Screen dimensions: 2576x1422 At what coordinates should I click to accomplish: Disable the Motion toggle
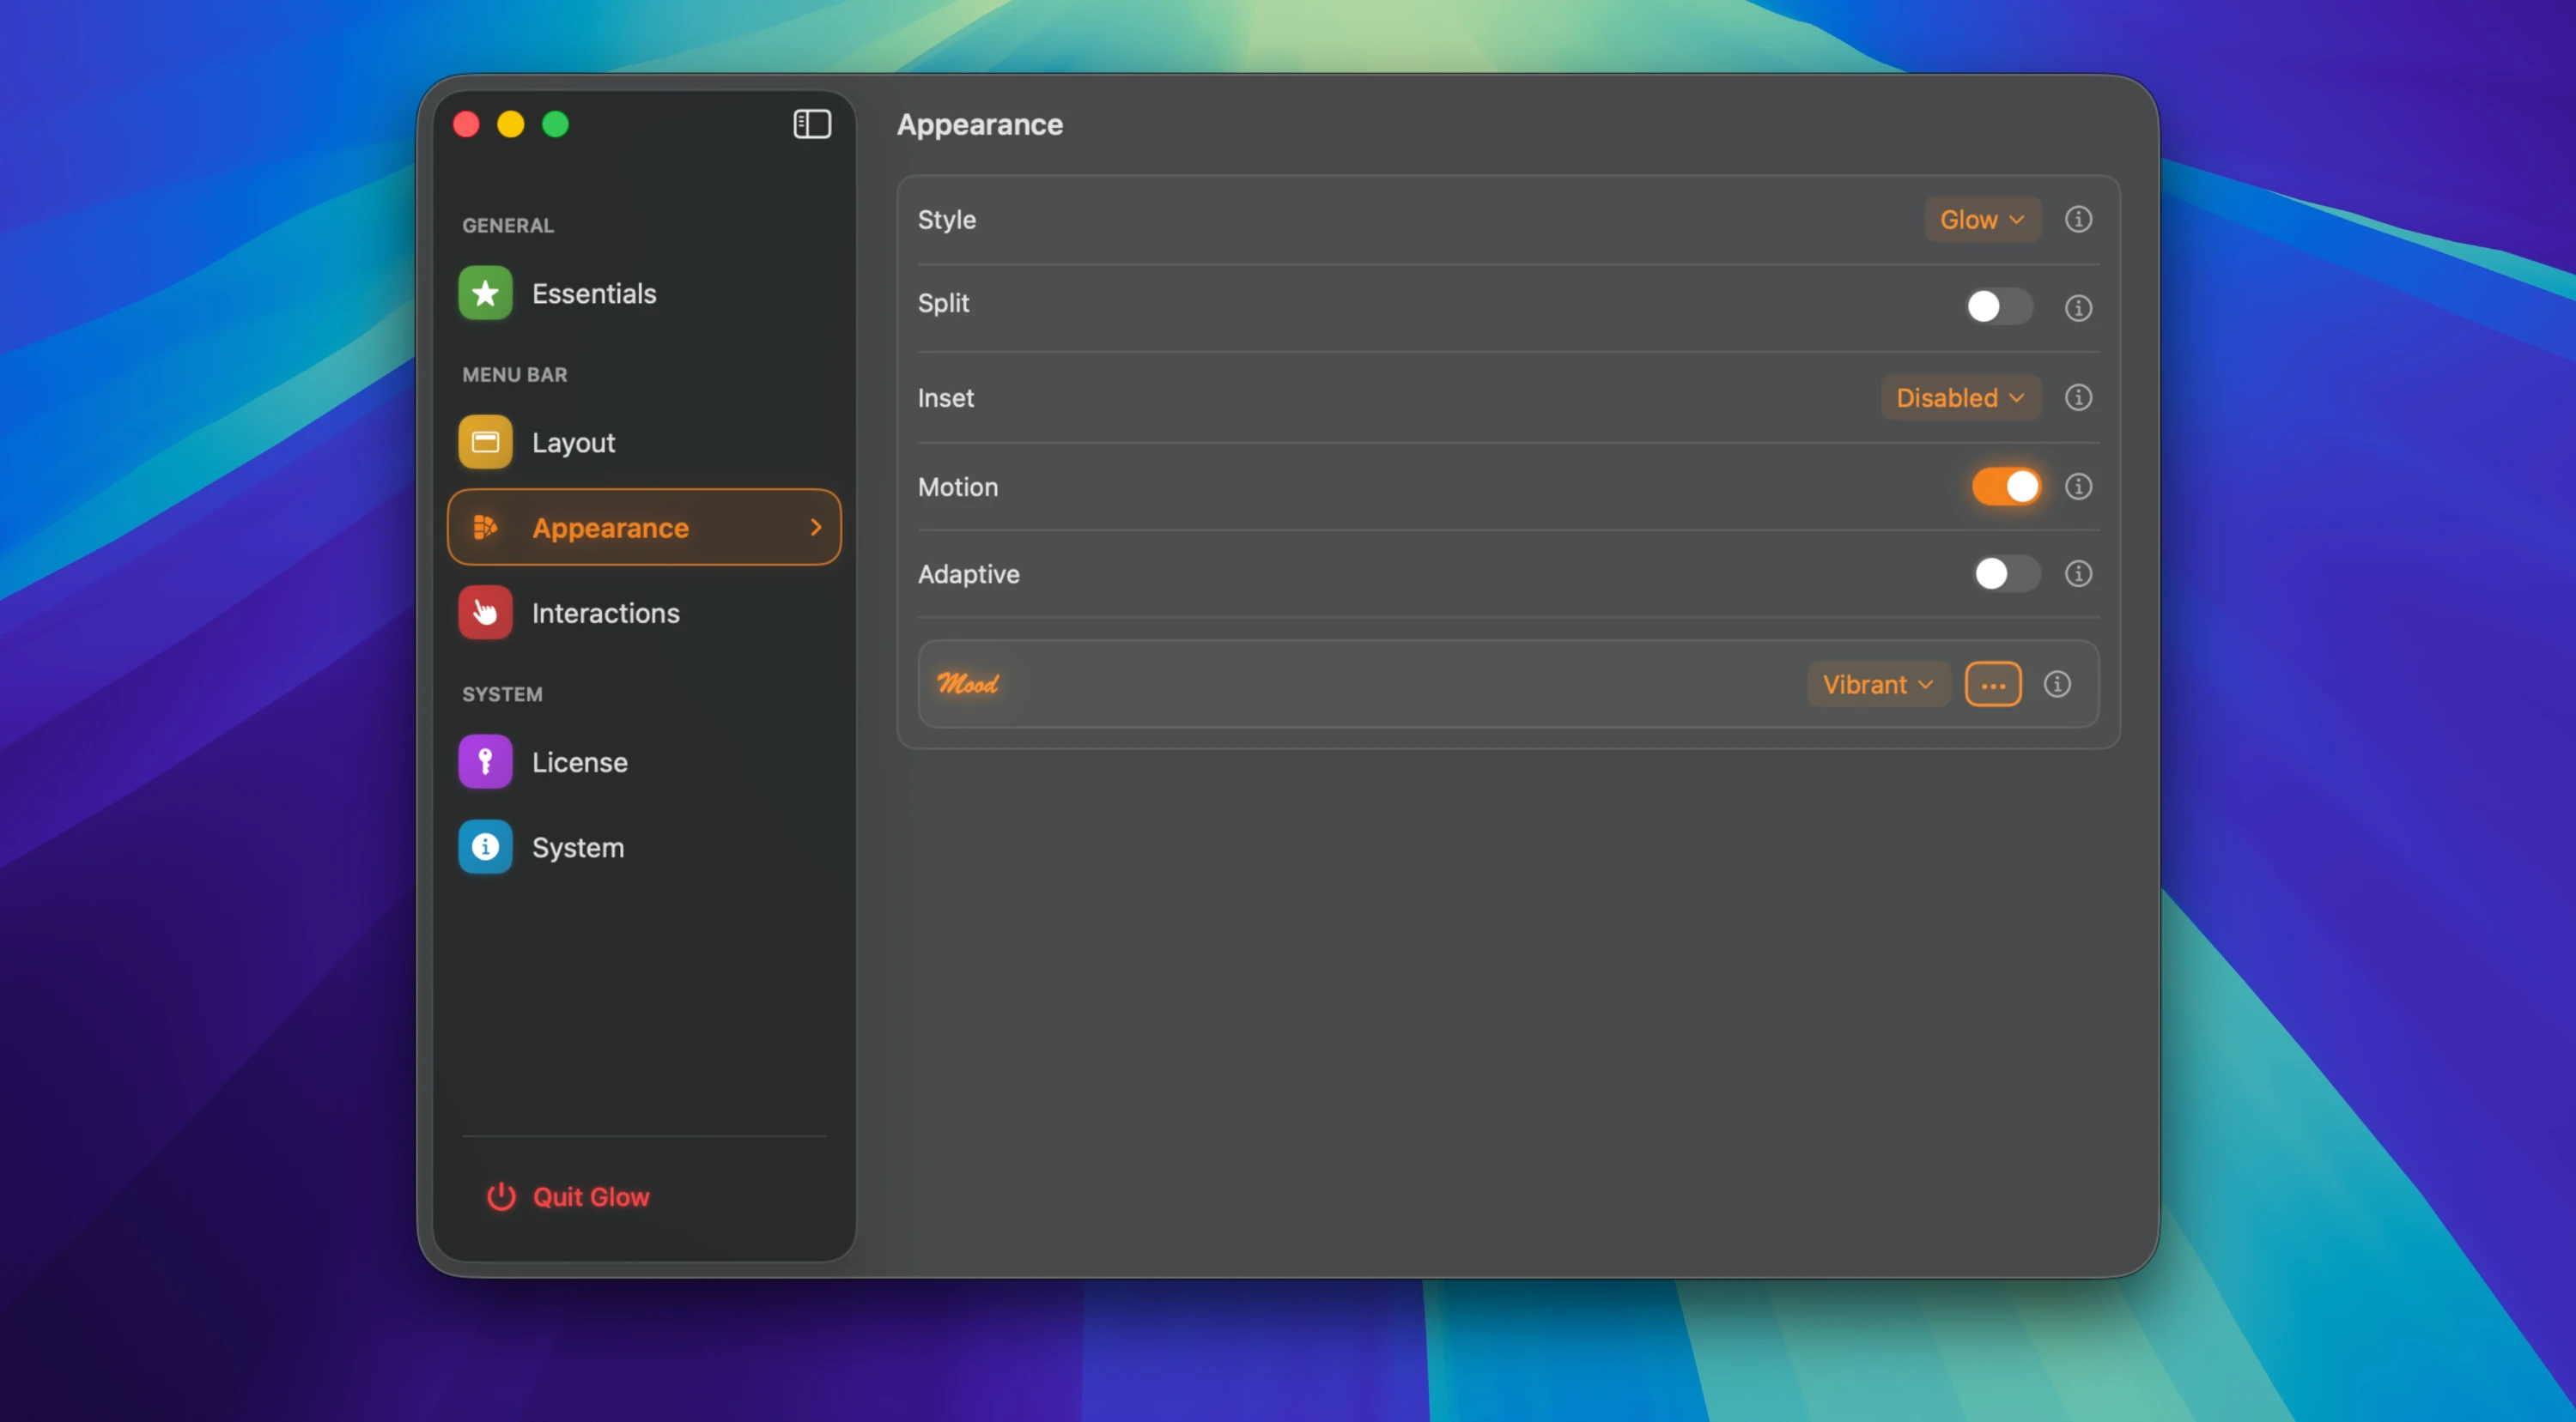[2006, 487]
